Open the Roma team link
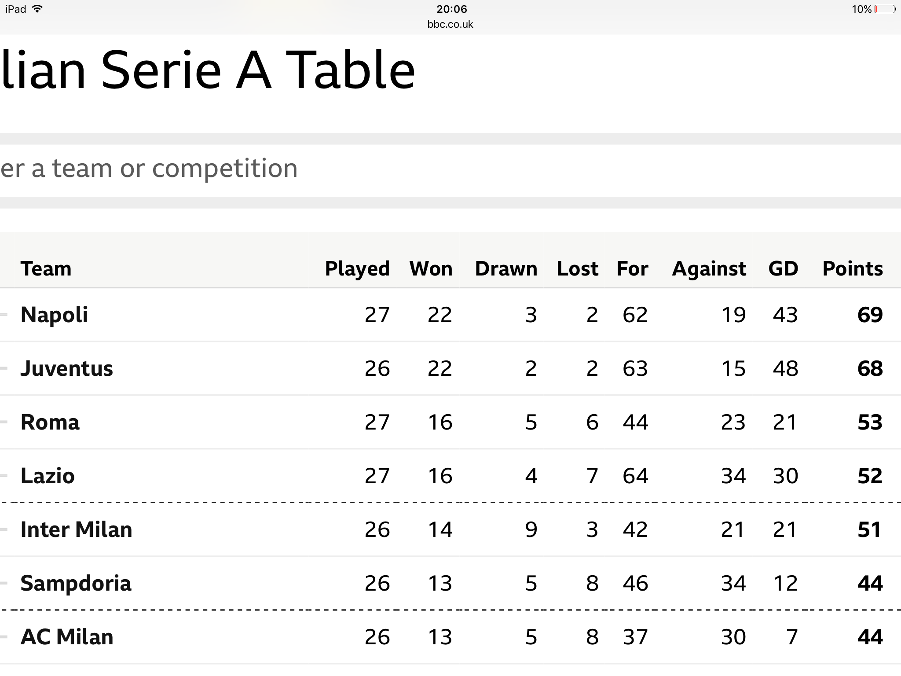The image size is (901, 676). click(x=50, y=422)
